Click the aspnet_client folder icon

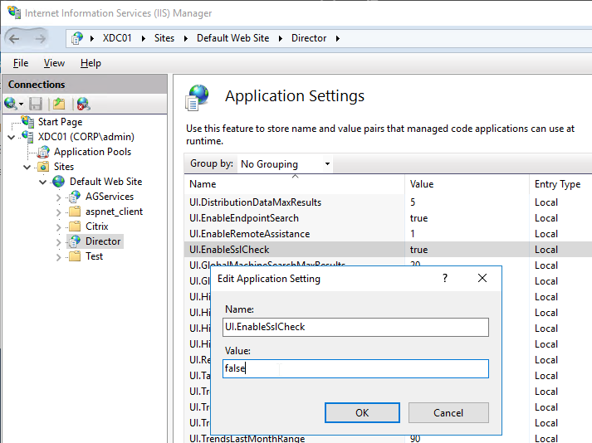pyautogui.click(x=75, y=212)
